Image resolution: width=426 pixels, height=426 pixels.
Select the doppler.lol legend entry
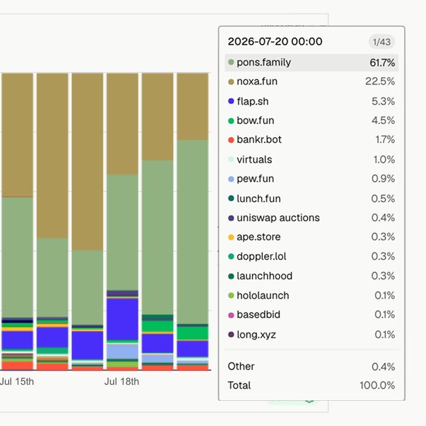(311, 257)
